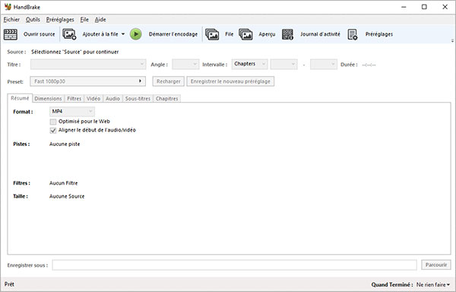Maximize the HandBrake window
This screenshot has width=456, height=292.
(424, 7)
